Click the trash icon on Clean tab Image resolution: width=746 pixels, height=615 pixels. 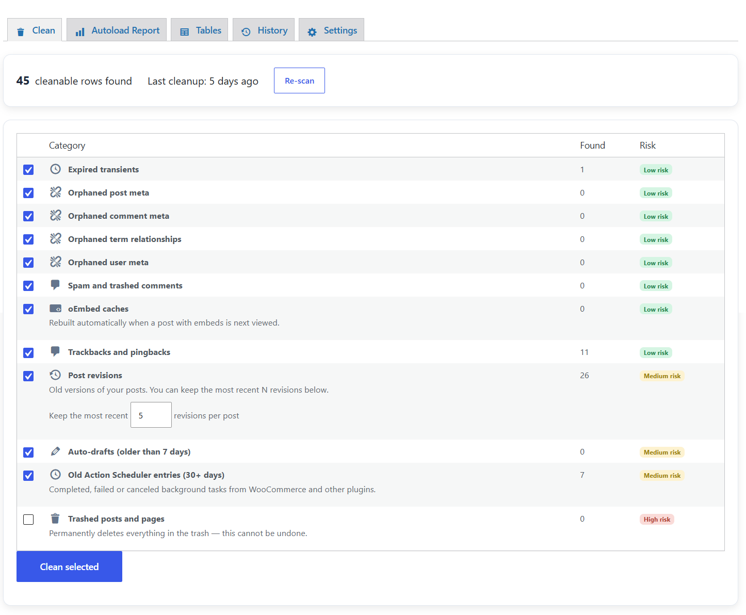21,32
